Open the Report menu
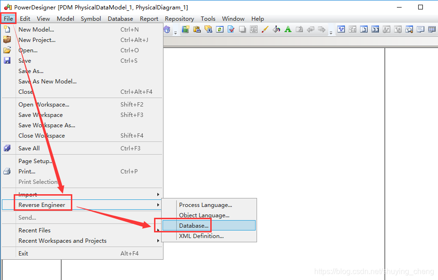The height and width of the screenshot is (280, 438). (x=149, y=19)
